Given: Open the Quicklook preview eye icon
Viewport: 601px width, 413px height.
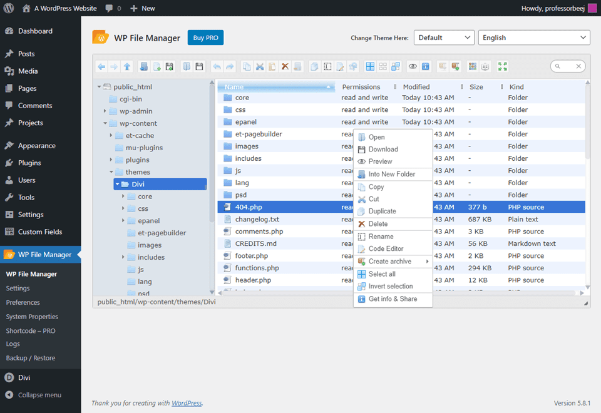Looking at the screenshot, I should pyautogui.click(x=412, y=66).
